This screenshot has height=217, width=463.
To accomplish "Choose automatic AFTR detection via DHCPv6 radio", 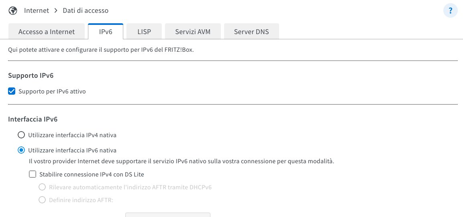I will (x=42, y=187).
